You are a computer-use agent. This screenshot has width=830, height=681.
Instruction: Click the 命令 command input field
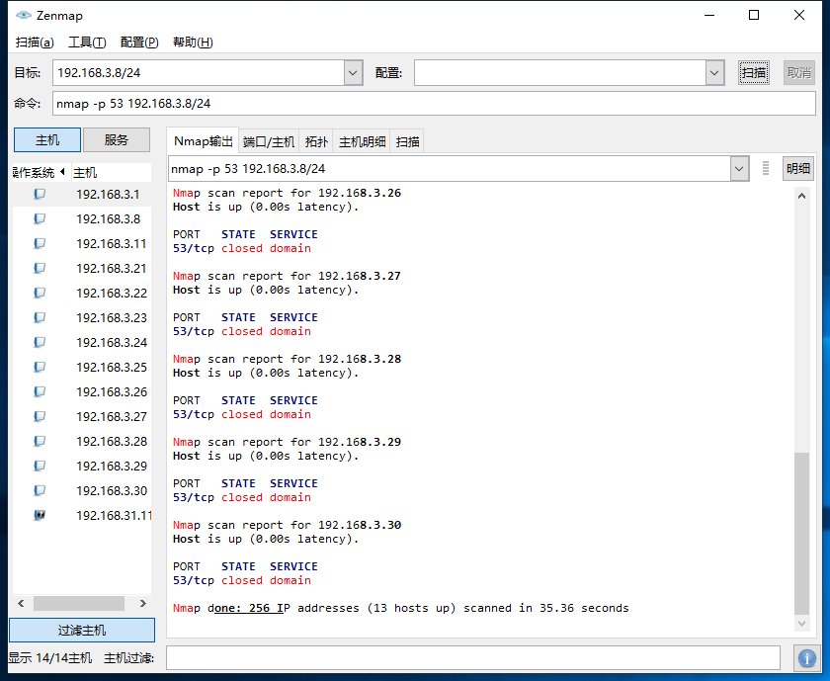pyautogui.click(x=434, y=103)
